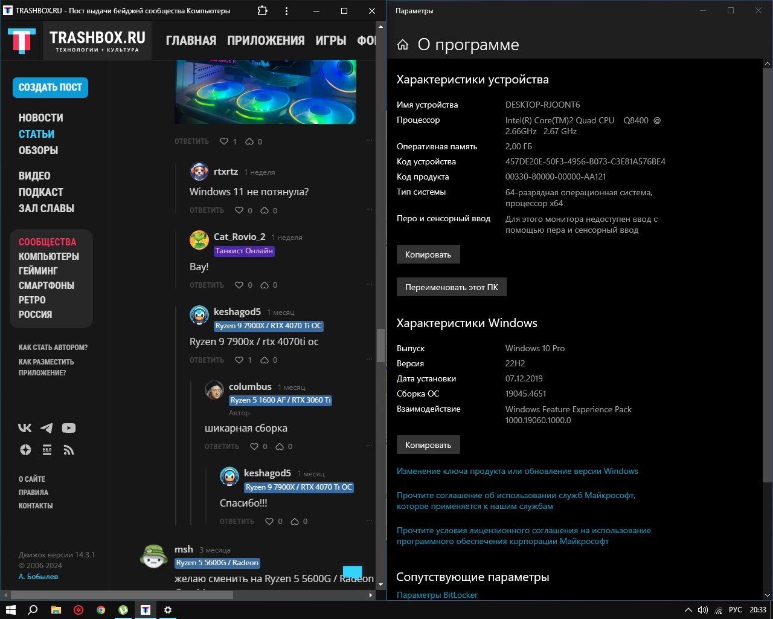Open the red gear app on taskbar
Screen dimensions: 773x619
79,610
